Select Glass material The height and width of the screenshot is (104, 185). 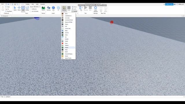[x=69, y=31]
